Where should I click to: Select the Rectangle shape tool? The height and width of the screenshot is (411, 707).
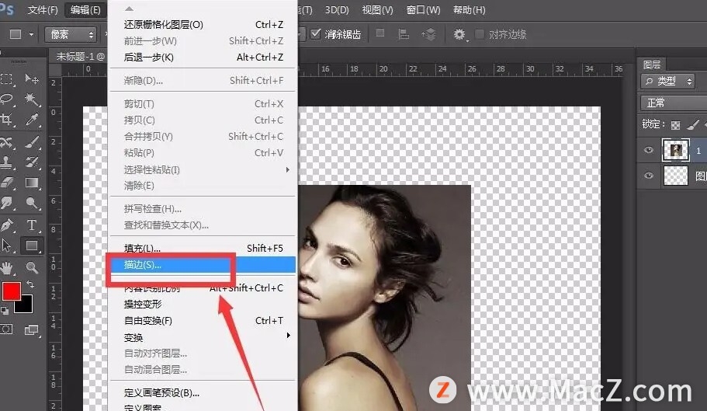point(32,246)
